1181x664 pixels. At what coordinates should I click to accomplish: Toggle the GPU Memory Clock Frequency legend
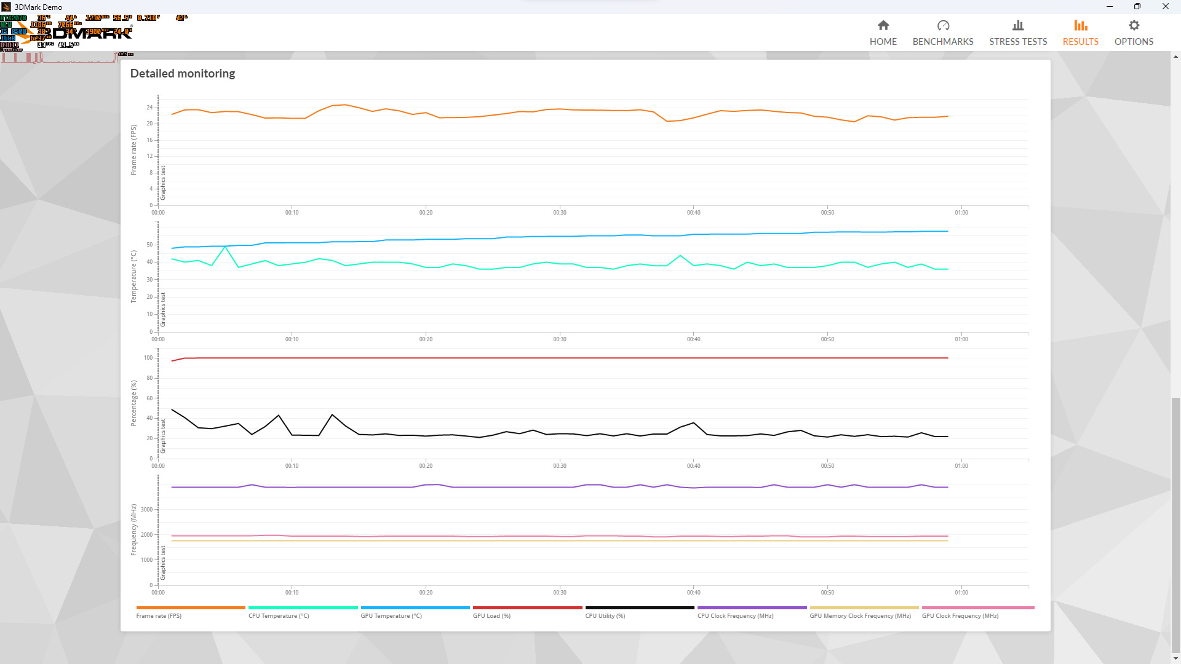[860, 615]
